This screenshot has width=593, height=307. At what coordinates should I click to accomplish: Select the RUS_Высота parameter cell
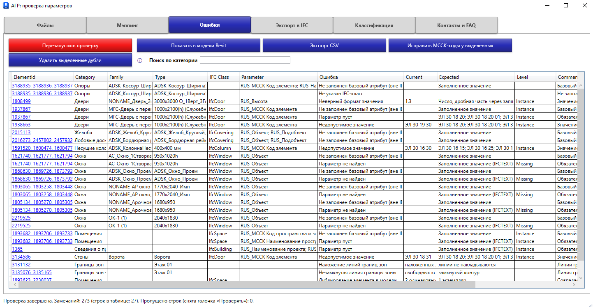pyautogui.click(x=278, y=101)
